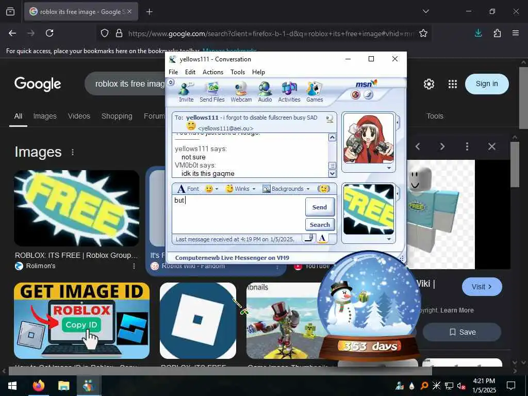
Task: Open File Explorer from the taskbar
Action: (x=63, y=386)
